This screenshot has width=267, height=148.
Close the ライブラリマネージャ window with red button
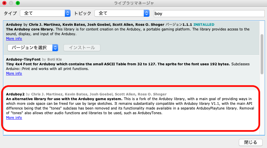coord(4,3)
